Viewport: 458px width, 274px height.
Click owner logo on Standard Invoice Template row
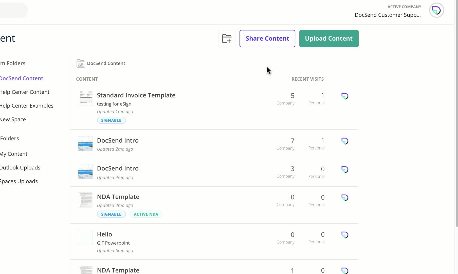(x=345, y=96)
